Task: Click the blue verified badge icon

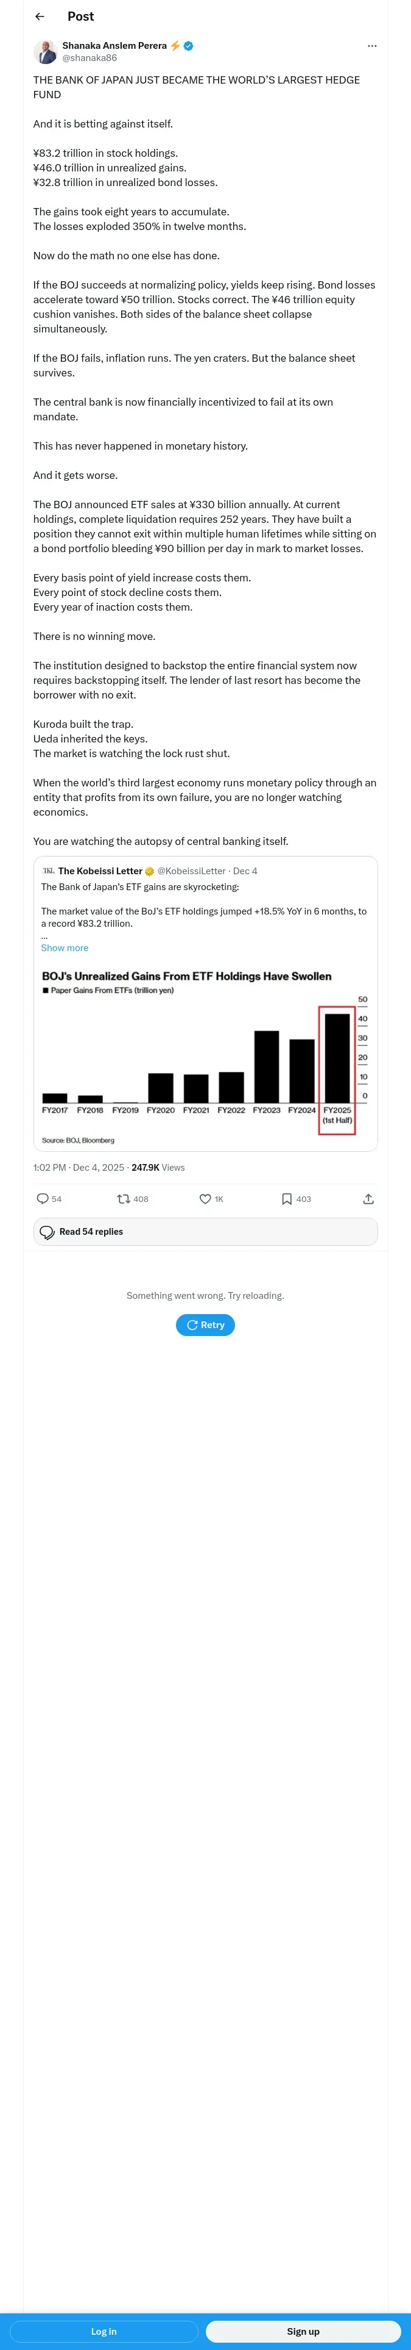Action: pyautogui.click(x=189, y=46)
